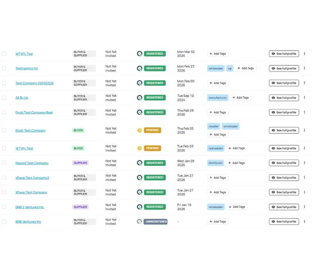
Task: Open the kebab menu in the WTVPL Test row
Action: (x=304, y=148)
